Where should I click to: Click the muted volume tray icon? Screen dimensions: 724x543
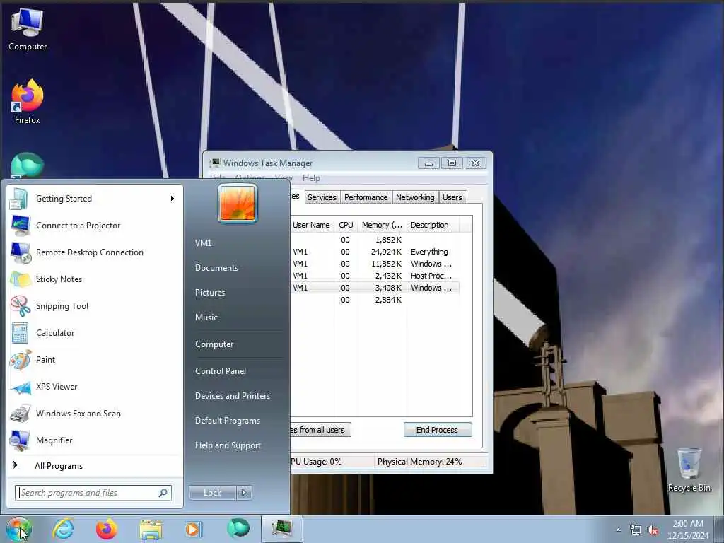(653, 530)
